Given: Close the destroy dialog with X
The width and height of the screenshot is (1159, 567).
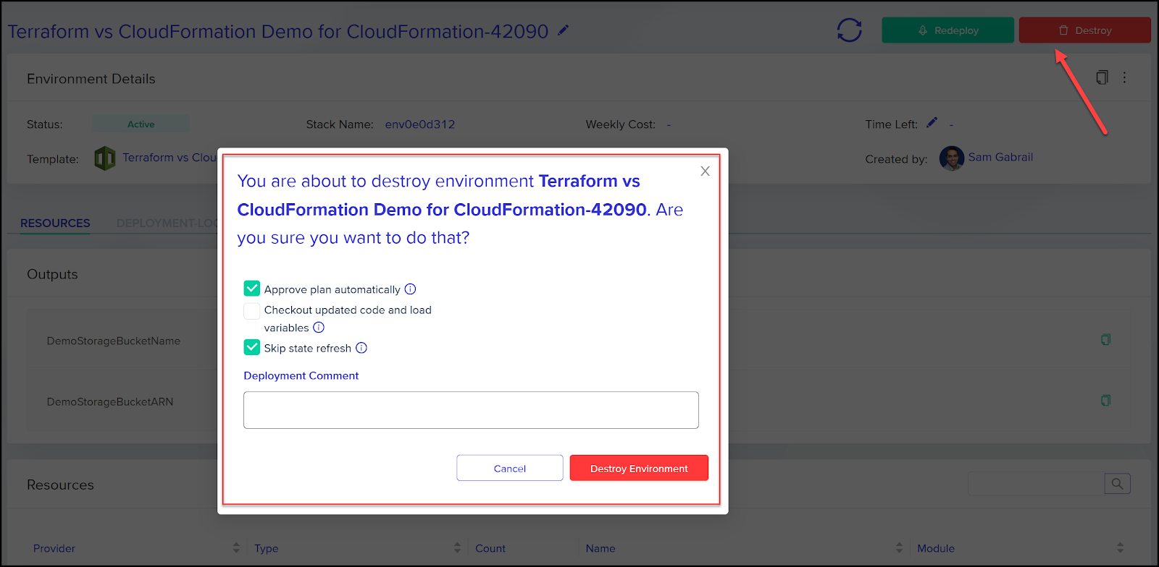Looking at the screenshot, I should pyautogui.click(x=705, y=171).
